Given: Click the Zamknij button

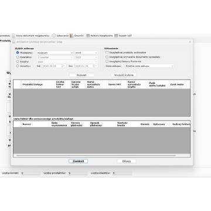Looking at the screenshot, I should click(78, 161).
